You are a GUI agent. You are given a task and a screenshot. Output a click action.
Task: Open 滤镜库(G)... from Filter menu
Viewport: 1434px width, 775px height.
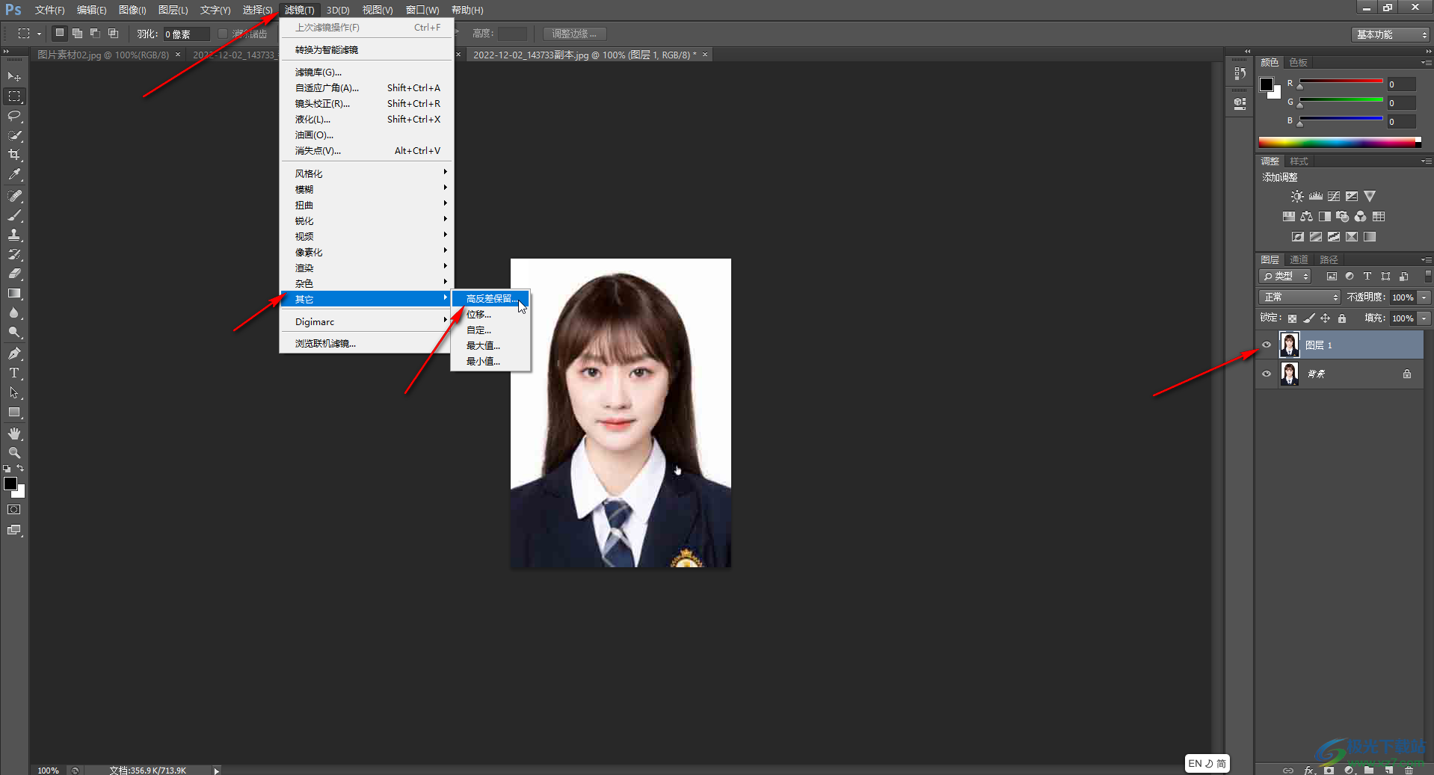[367, 72]
